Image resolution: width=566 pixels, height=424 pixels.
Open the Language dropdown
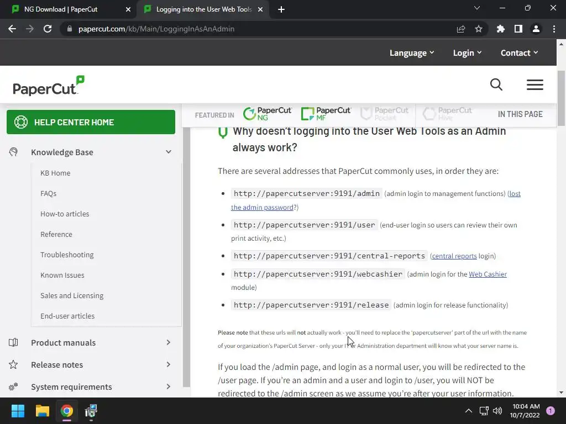pos(412,53)
